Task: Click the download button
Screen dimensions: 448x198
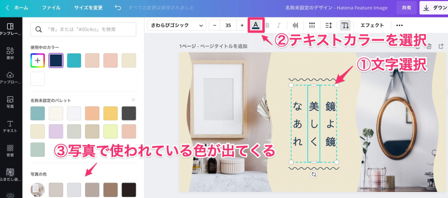Action: tap(434, 8)
